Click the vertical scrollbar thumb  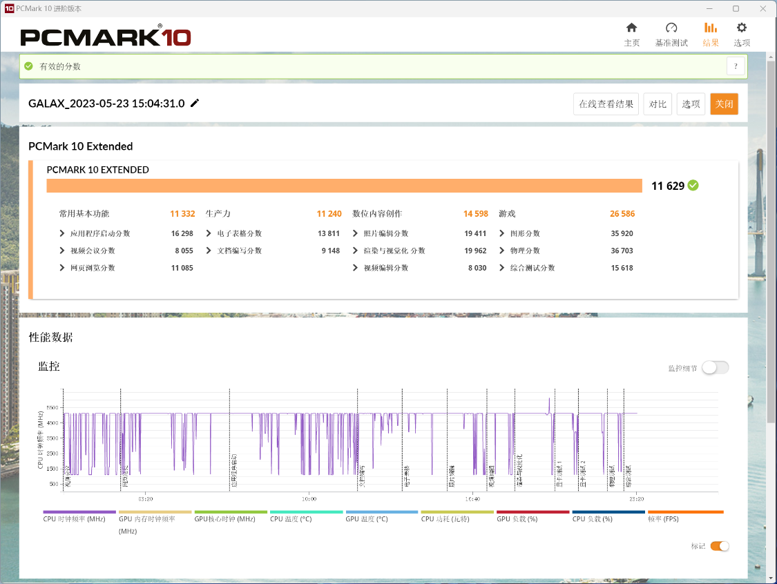click(x=771, y=243)
